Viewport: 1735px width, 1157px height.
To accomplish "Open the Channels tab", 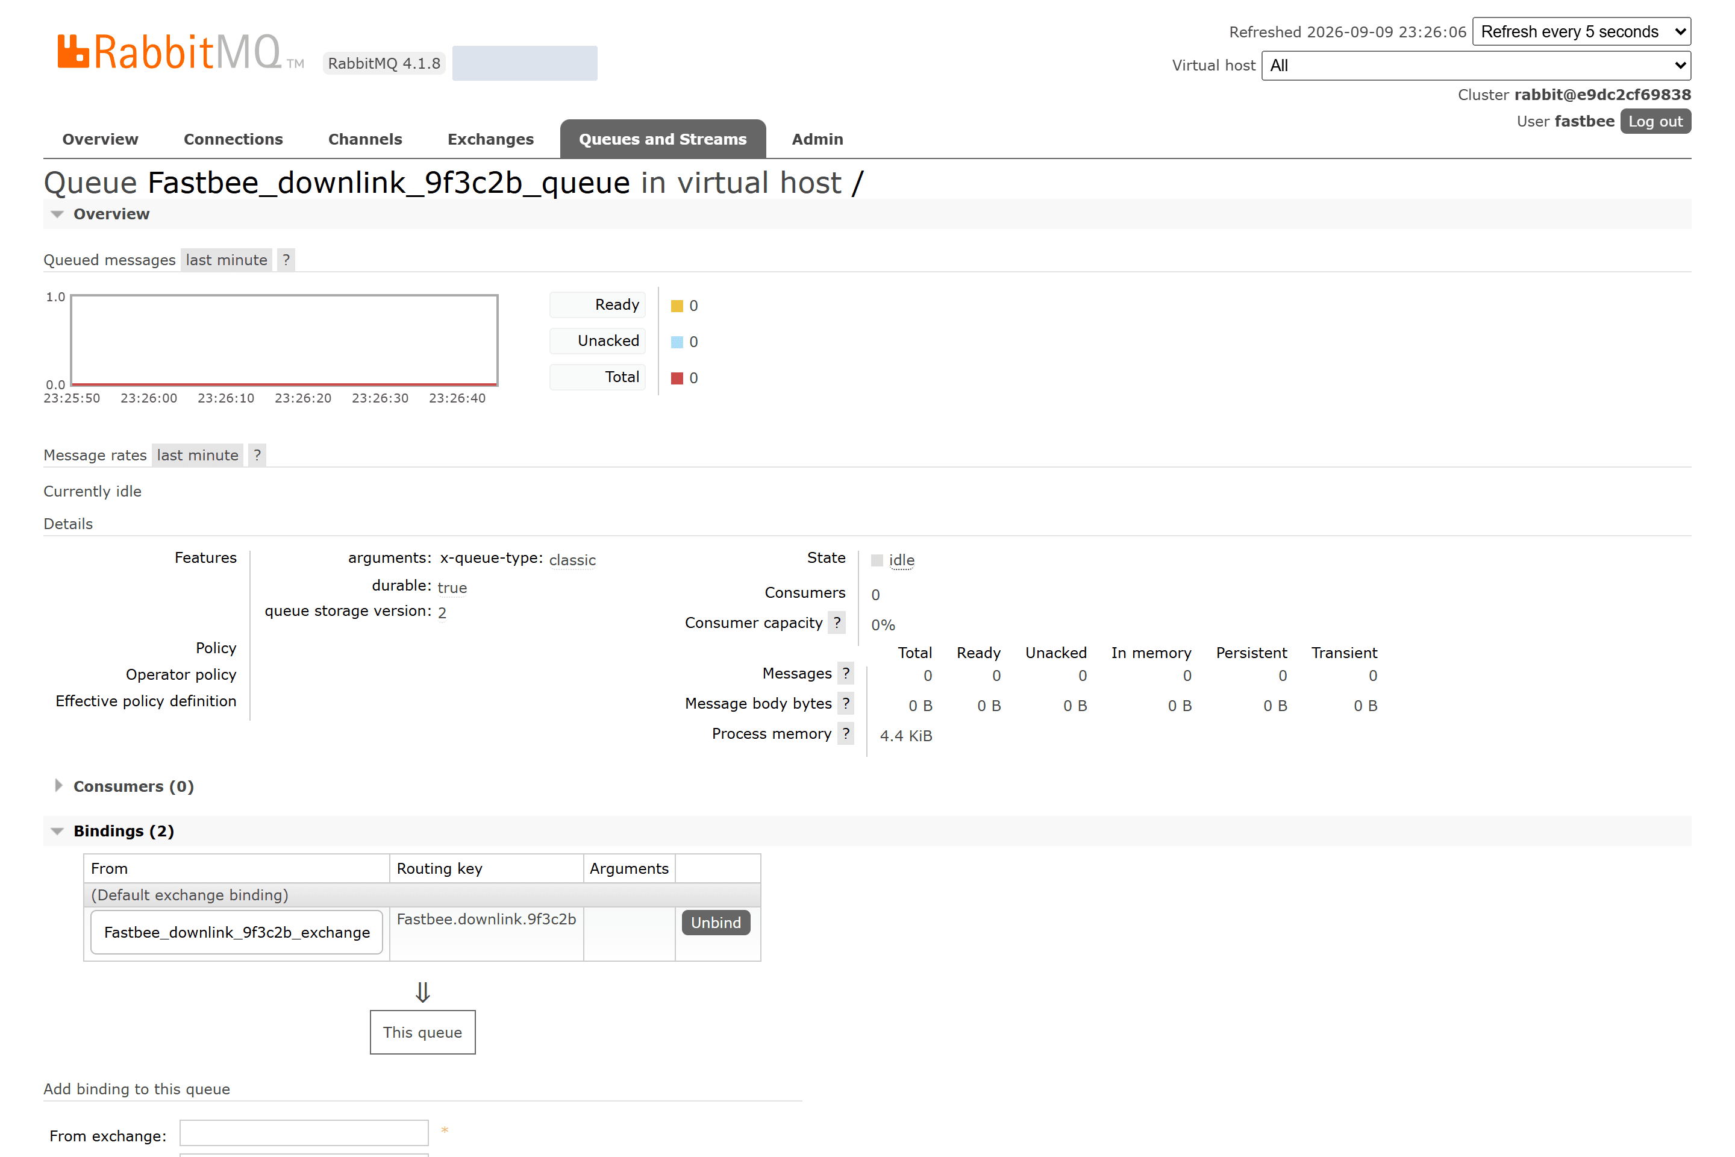I will pyautogui.click(x=365, y=139).
